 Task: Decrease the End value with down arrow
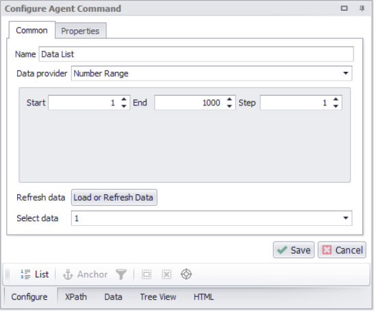(x=230, y=107)
